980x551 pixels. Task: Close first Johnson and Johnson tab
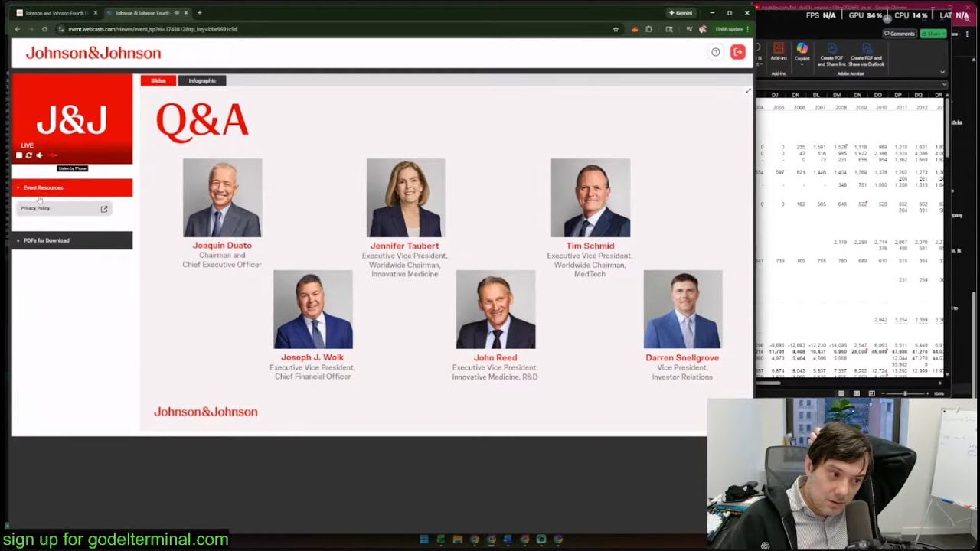pos(95,13)
